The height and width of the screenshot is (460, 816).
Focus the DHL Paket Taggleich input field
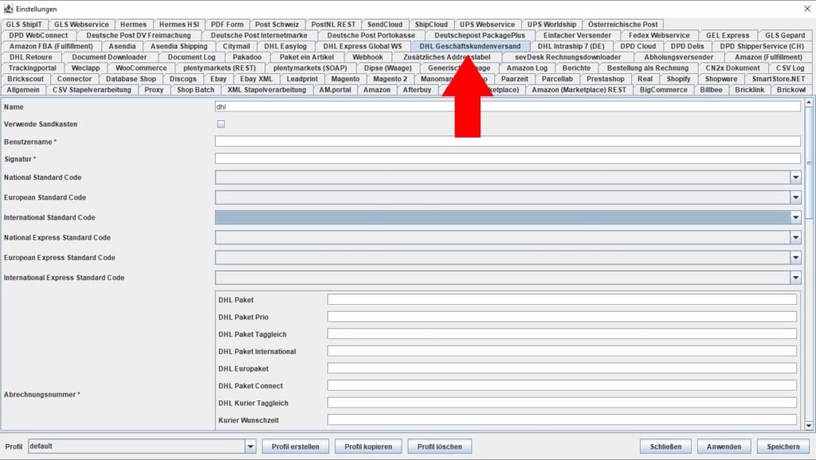(562, 334)
